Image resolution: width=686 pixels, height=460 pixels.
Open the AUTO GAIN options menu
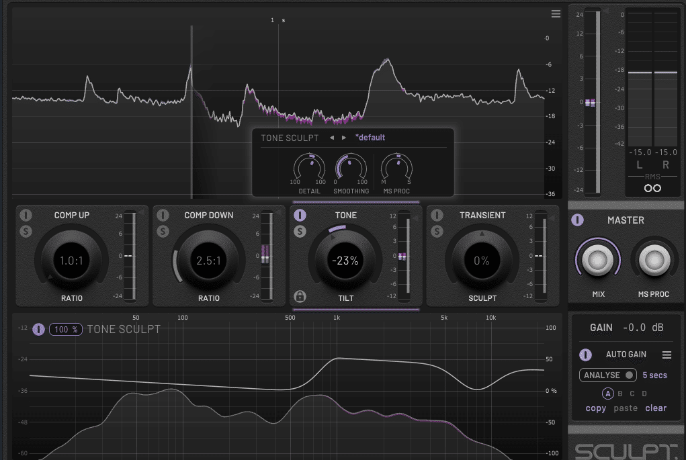coord(667,355)
